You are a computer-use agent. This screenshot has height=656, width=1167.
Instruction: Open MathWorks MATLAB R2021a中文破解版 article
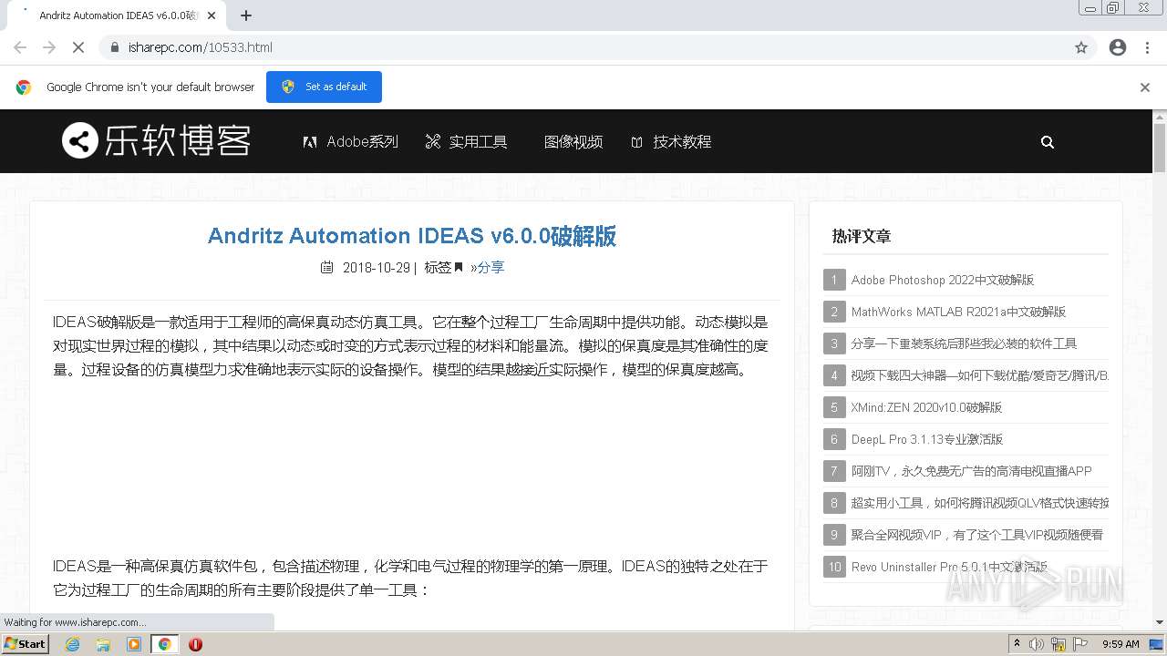958,312
